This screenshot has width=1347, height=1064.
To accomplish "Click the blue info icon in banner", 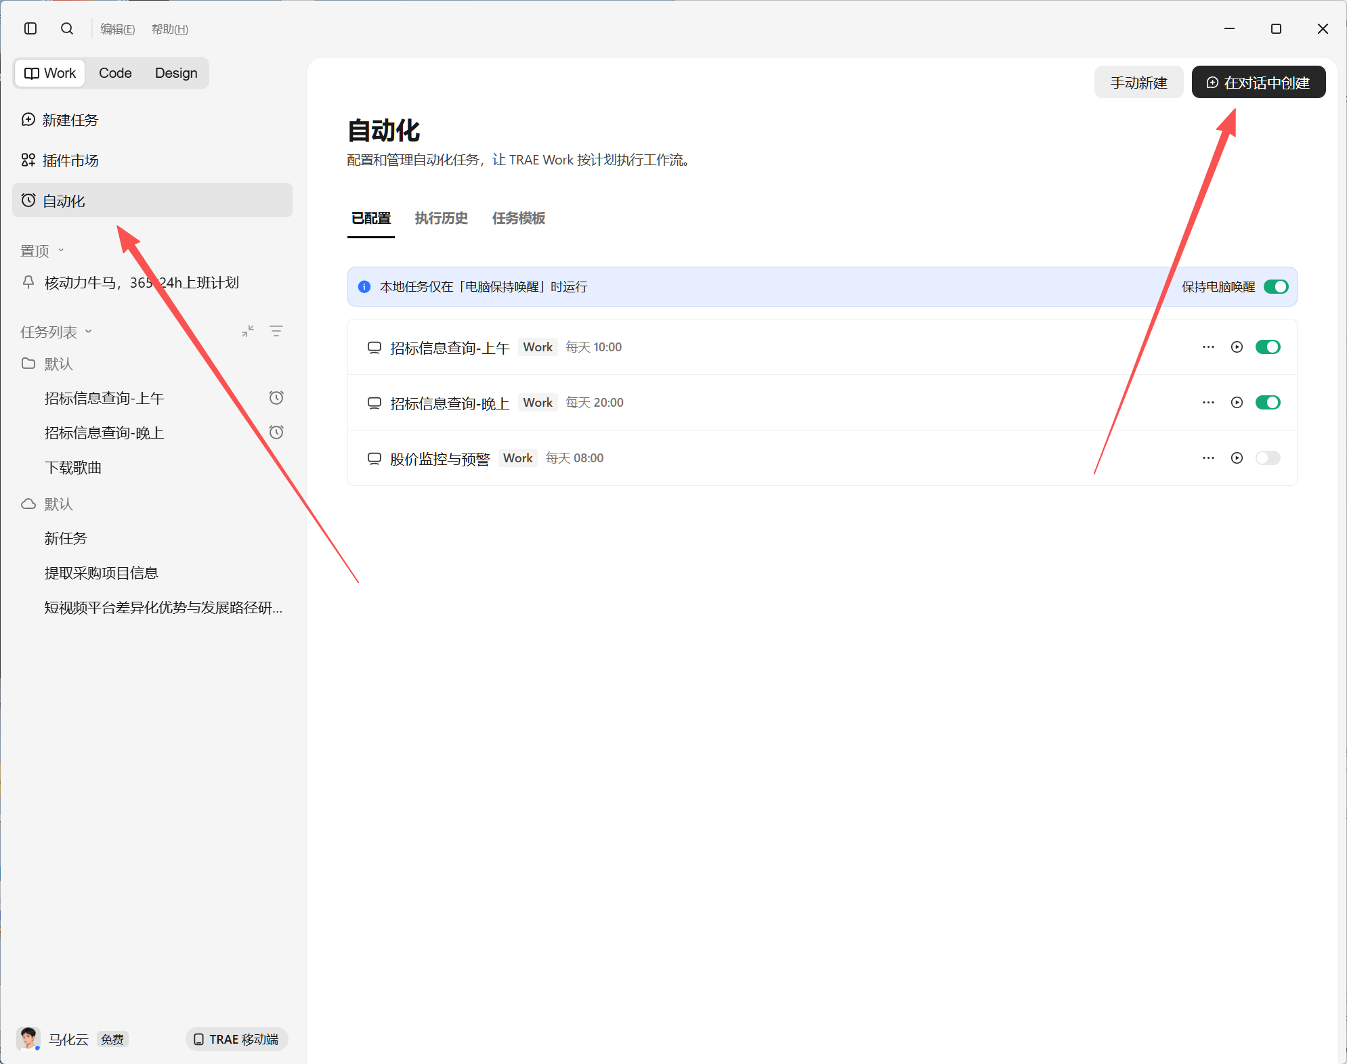I will pyautogui.click(x=364, y=287).
